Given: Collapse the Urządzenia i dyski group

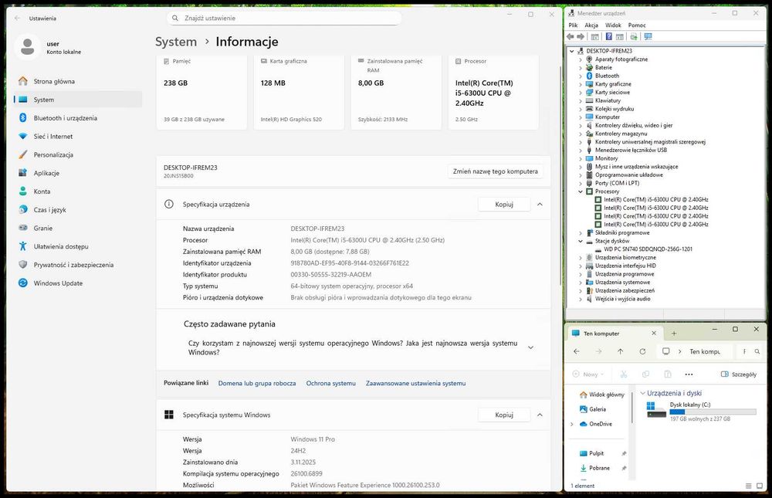Looking at the screenshot, I should click(x=642, y=393).
